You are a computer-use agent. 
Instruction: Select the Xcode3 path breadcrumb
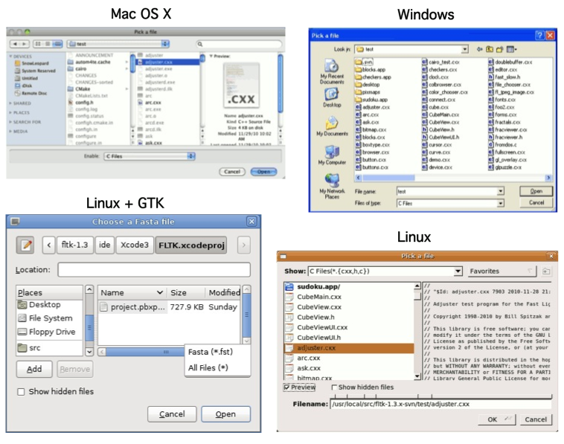tap(135, 245)
